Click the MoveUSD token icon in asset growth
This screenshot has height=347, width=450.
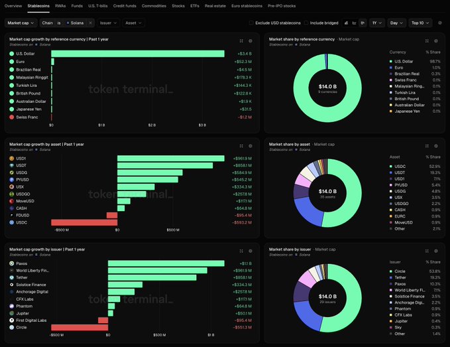11,201
